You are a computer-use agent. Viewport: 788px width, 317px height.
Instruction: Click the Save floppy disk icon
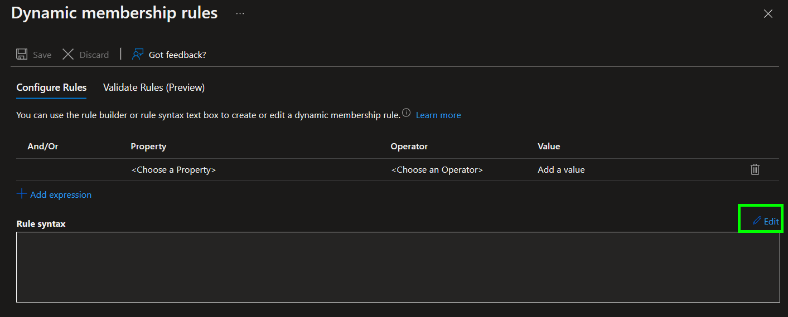click(22, 54)
